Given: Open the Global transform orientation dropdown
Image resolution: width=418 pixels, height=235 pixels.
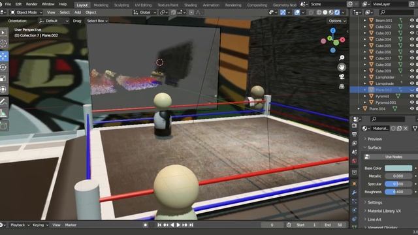Looking at the screenshot, I should tap(145, 12).
